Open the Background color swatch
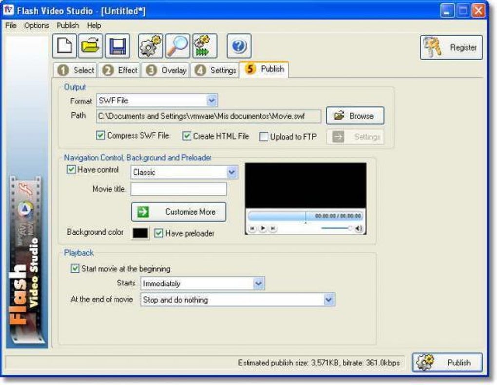 [140, 233]
